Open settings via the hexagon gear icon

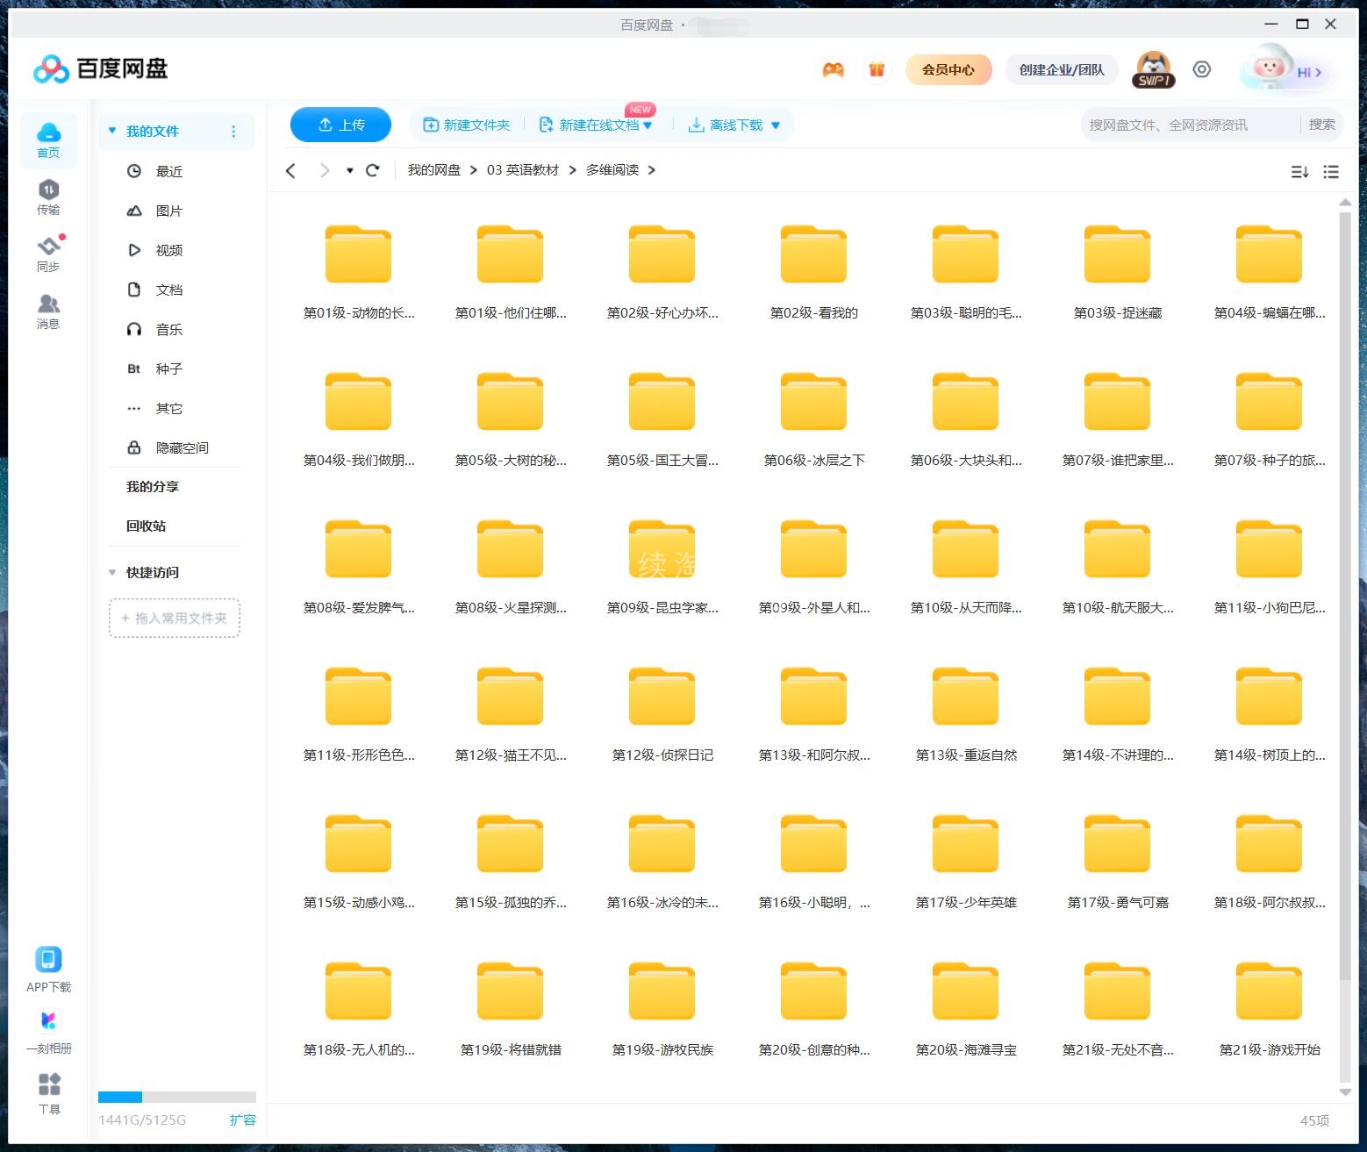(1201, 70)
